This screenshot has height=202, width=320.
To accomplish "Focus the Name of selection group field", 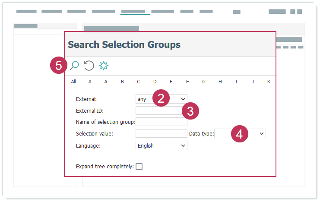I will click(161, 122).
